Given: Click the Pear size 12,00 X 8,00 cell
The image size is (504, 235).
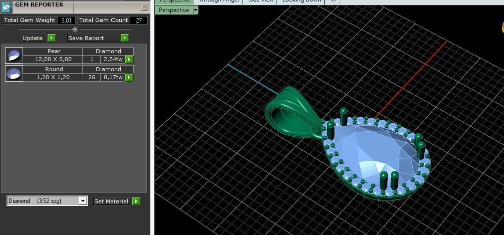Looking at the screenshot, I should point(53,60).
